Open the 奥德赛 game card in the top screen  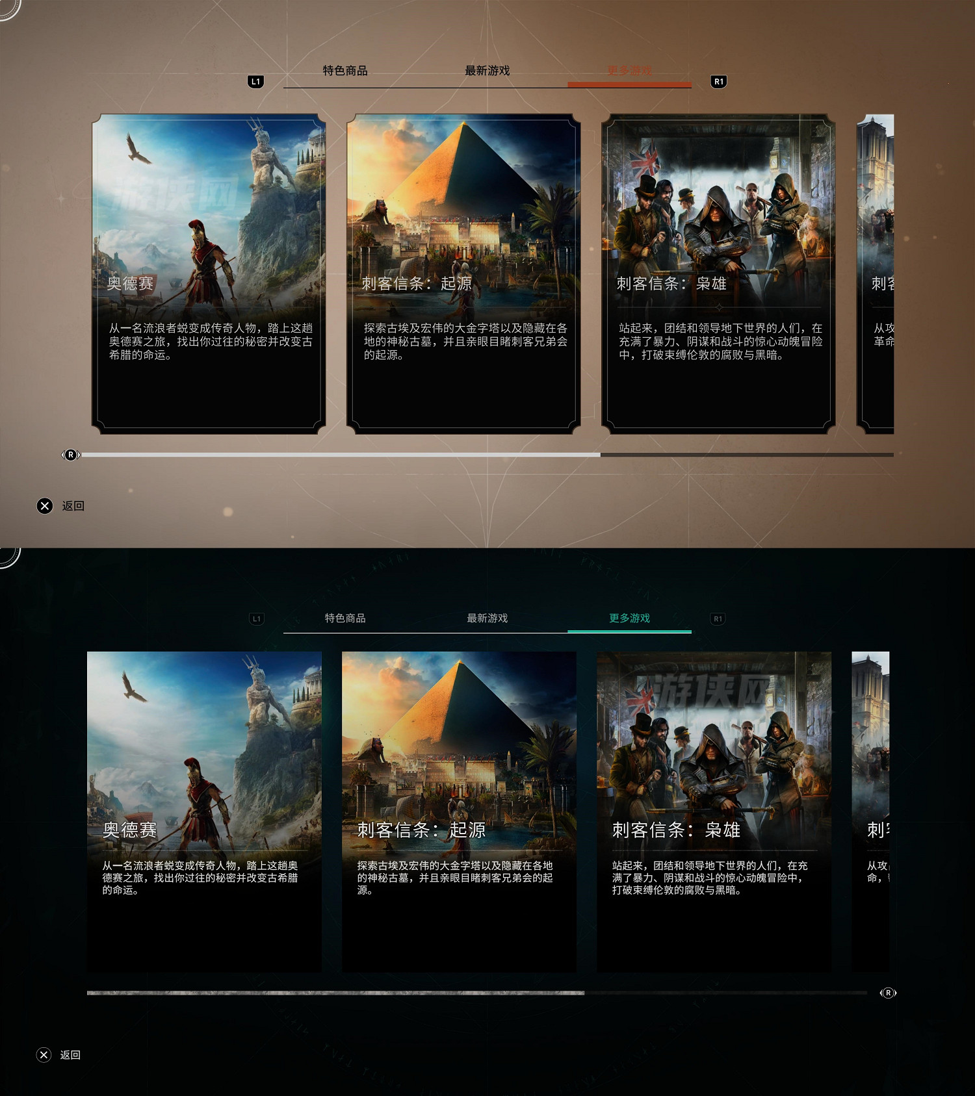pyautogui.click(x=209, y=274)
